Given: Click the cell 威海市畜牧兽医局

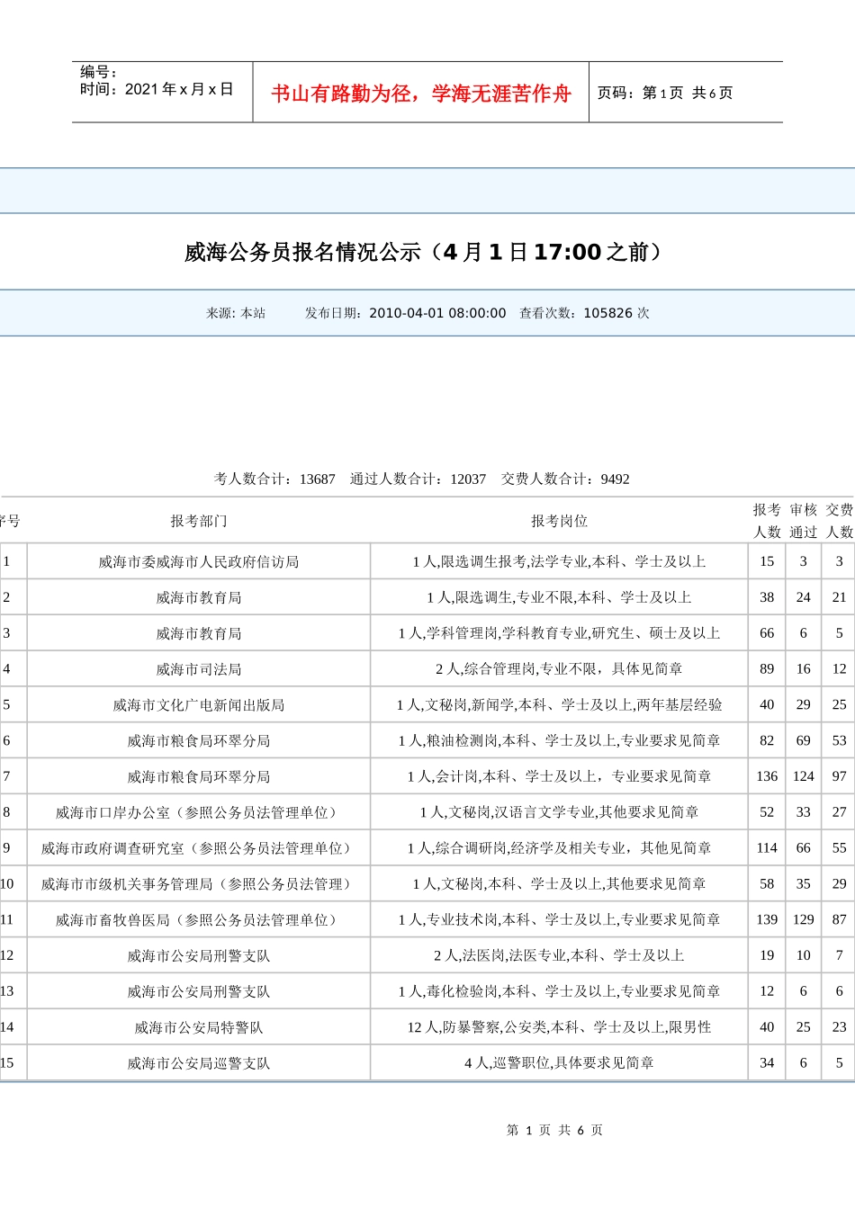Looking at the screenshot, I should [199, 920].
